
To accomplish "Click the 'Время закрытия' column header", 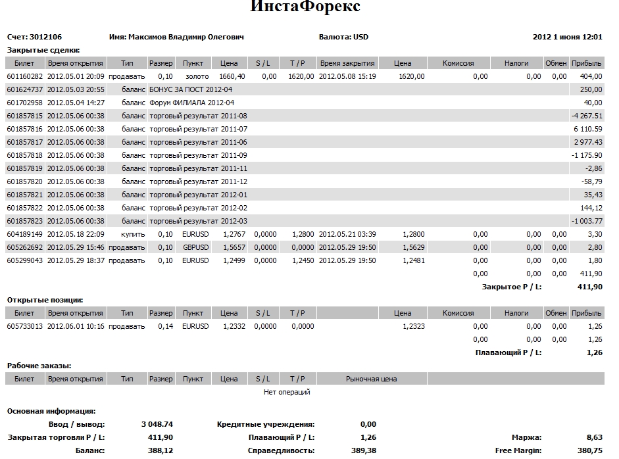I will (347, 63).
